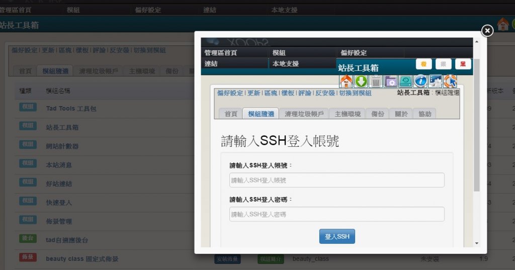
Task: Click the monitor with gear icon
Action: (x=435, y=81)
